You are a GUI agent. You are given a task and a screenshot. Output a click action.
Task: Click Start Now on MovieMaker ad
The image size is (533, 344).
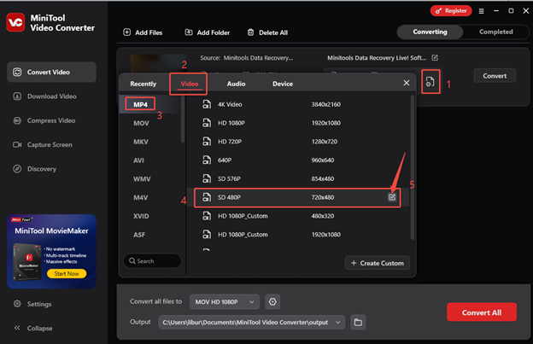click(67, 274)
